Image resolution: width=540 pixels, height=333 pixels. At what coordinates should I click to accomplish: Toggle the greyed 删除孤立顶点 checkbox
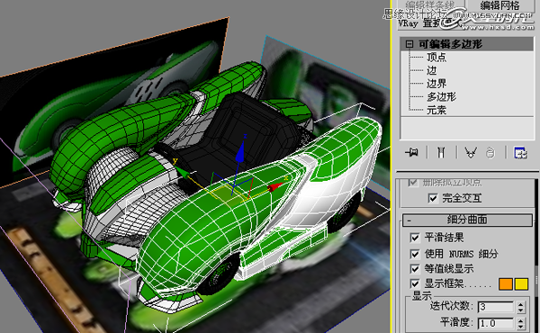click(x=413, y=182)
